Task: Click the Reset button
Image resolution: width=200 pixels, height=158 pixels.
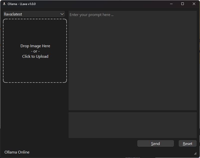Action: coord(187,143)
